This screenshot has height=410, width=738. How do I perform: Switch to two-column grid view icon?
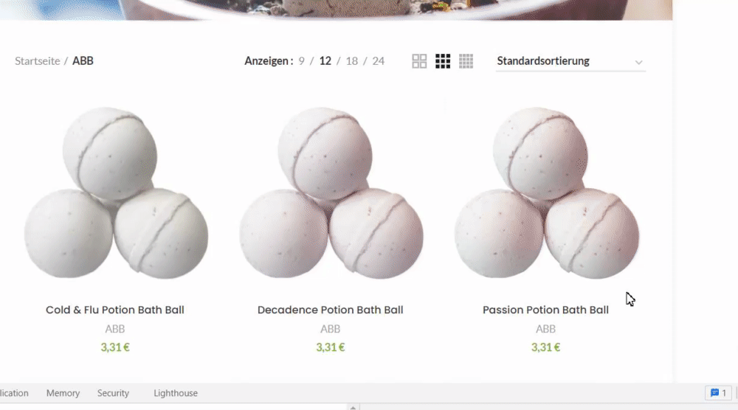[x=419, y=61]
